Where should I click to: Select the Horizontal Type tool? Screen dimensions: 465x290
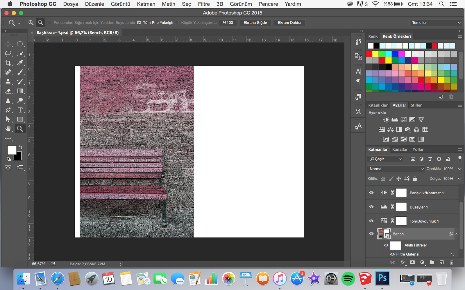point(20,110)
